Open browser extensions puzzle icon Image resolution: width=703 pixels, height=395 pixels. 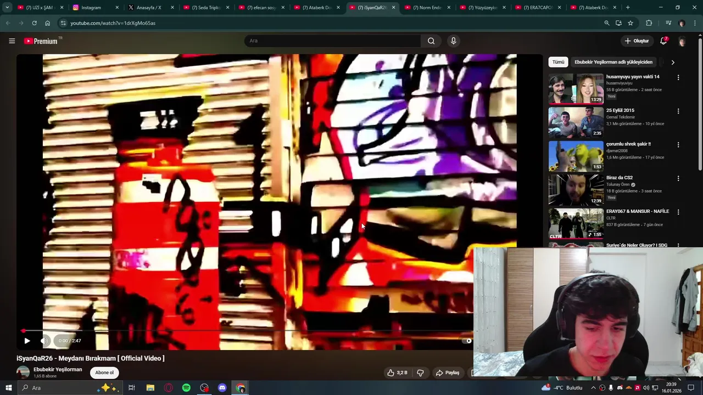tap(649, 23)
